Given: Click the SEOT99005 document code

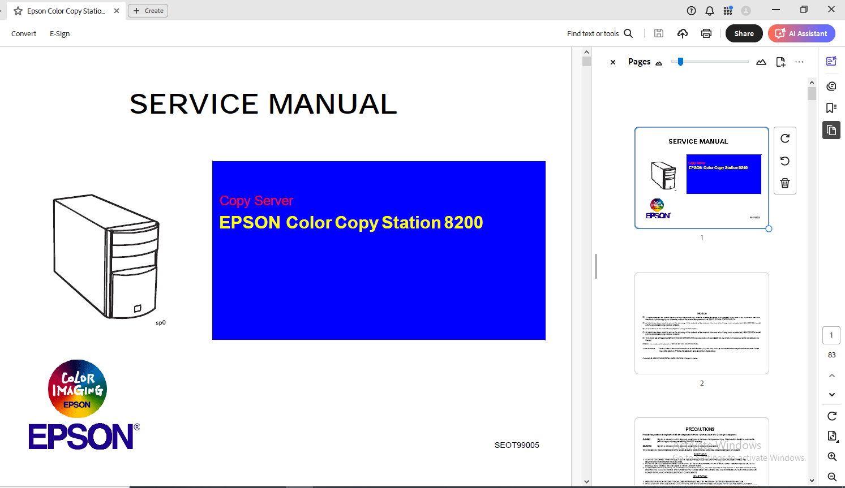Looking at the screenshot, I should (x=517, y=445).
